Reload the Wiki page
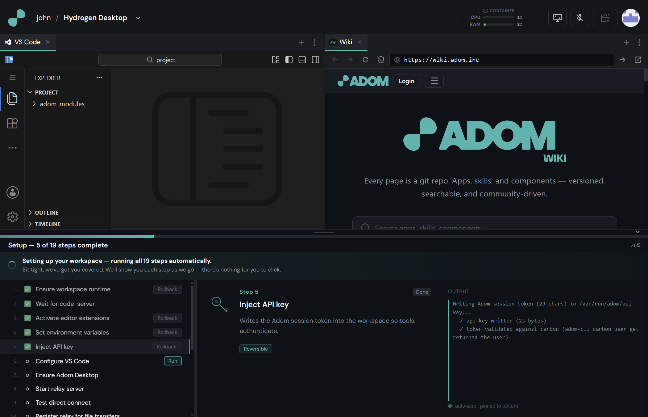This screenshot has height=417, width=648. (365, 60)
